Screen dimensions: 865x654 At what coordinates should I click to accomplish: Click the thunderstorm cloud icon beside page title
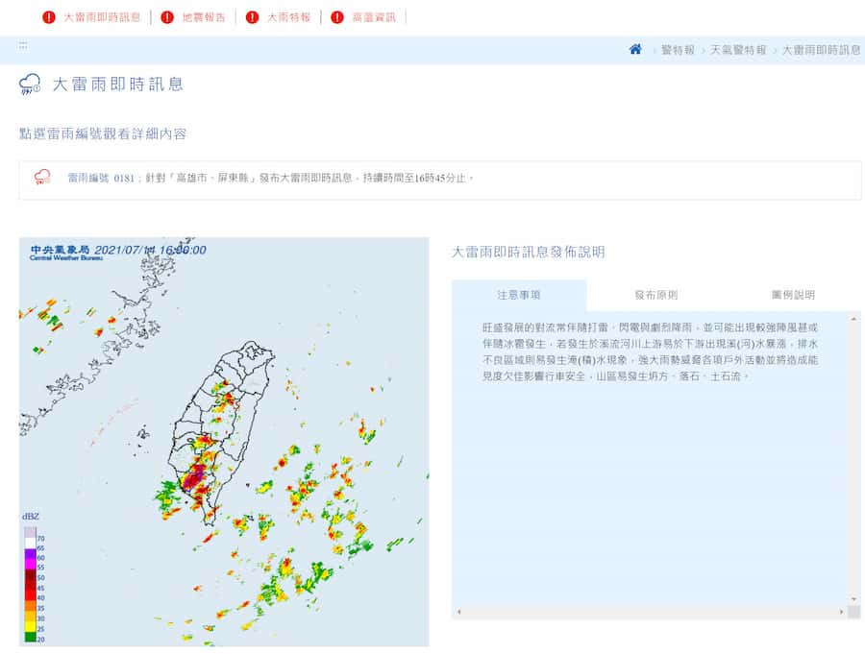pos(30,85)
